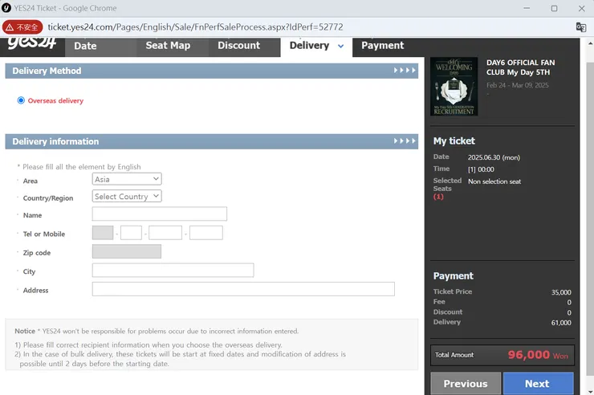Click the '35,000' ticket price value
This screenshot has height=395, width=594.
(561, 292)
